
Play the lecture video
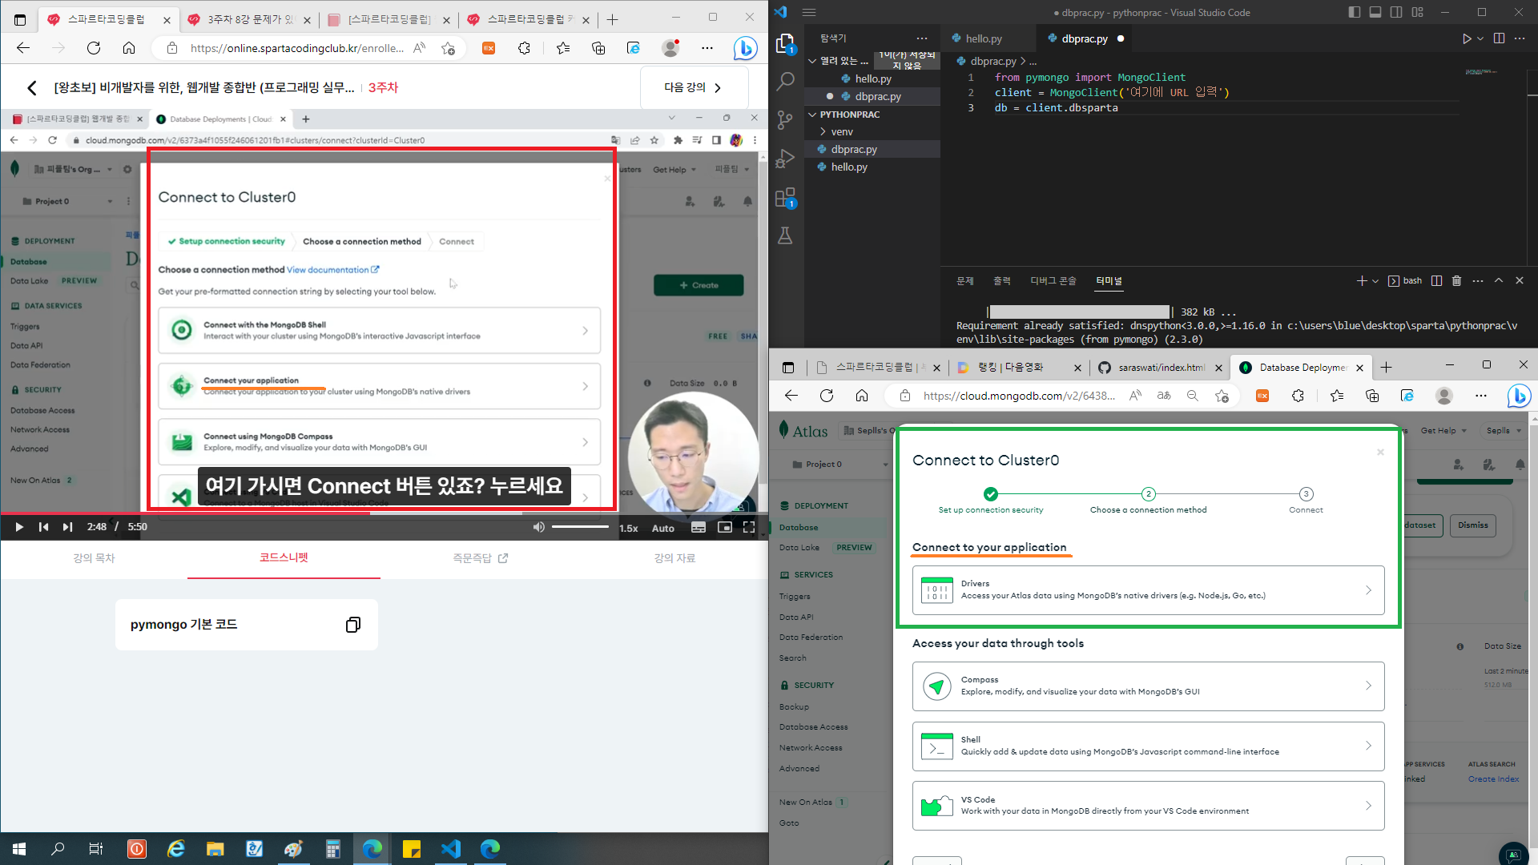click(19, 527)
